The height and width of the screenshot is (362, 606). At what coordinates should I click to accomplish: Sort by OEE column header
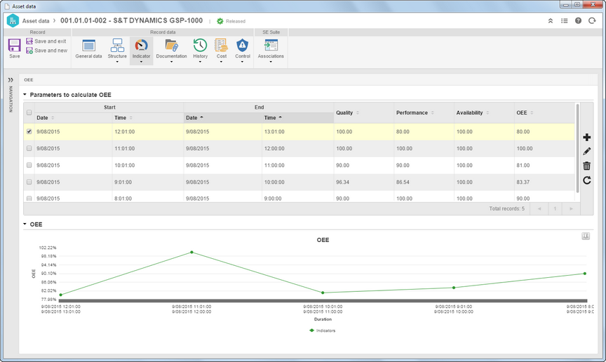pos(525,112)
